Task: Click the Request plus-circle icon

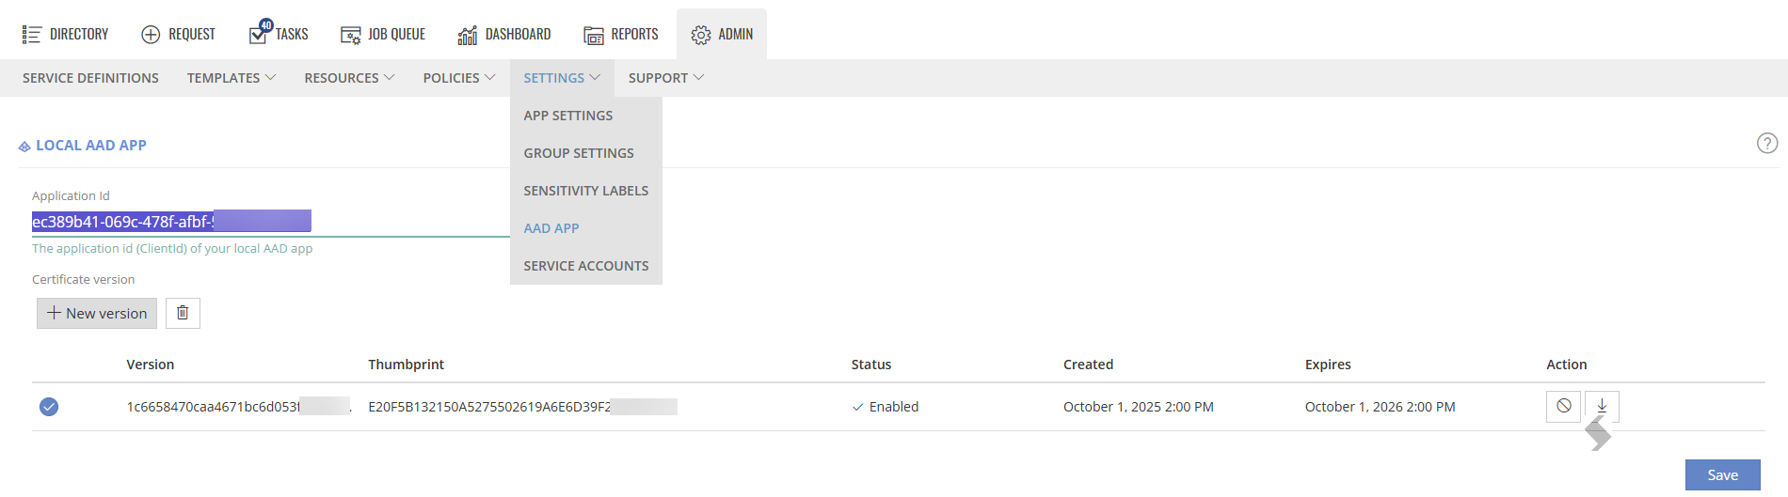Action: click(x=151, y=35)
